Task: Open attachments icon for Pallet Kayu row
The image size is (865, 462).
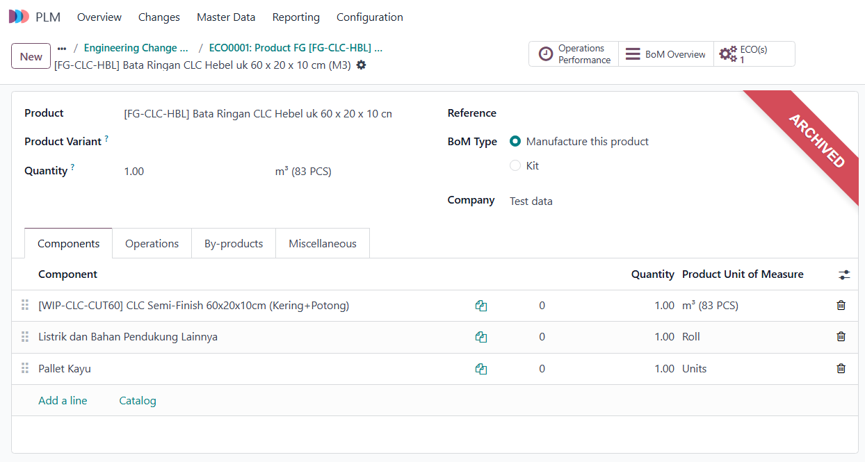Action: coord(480,369)
